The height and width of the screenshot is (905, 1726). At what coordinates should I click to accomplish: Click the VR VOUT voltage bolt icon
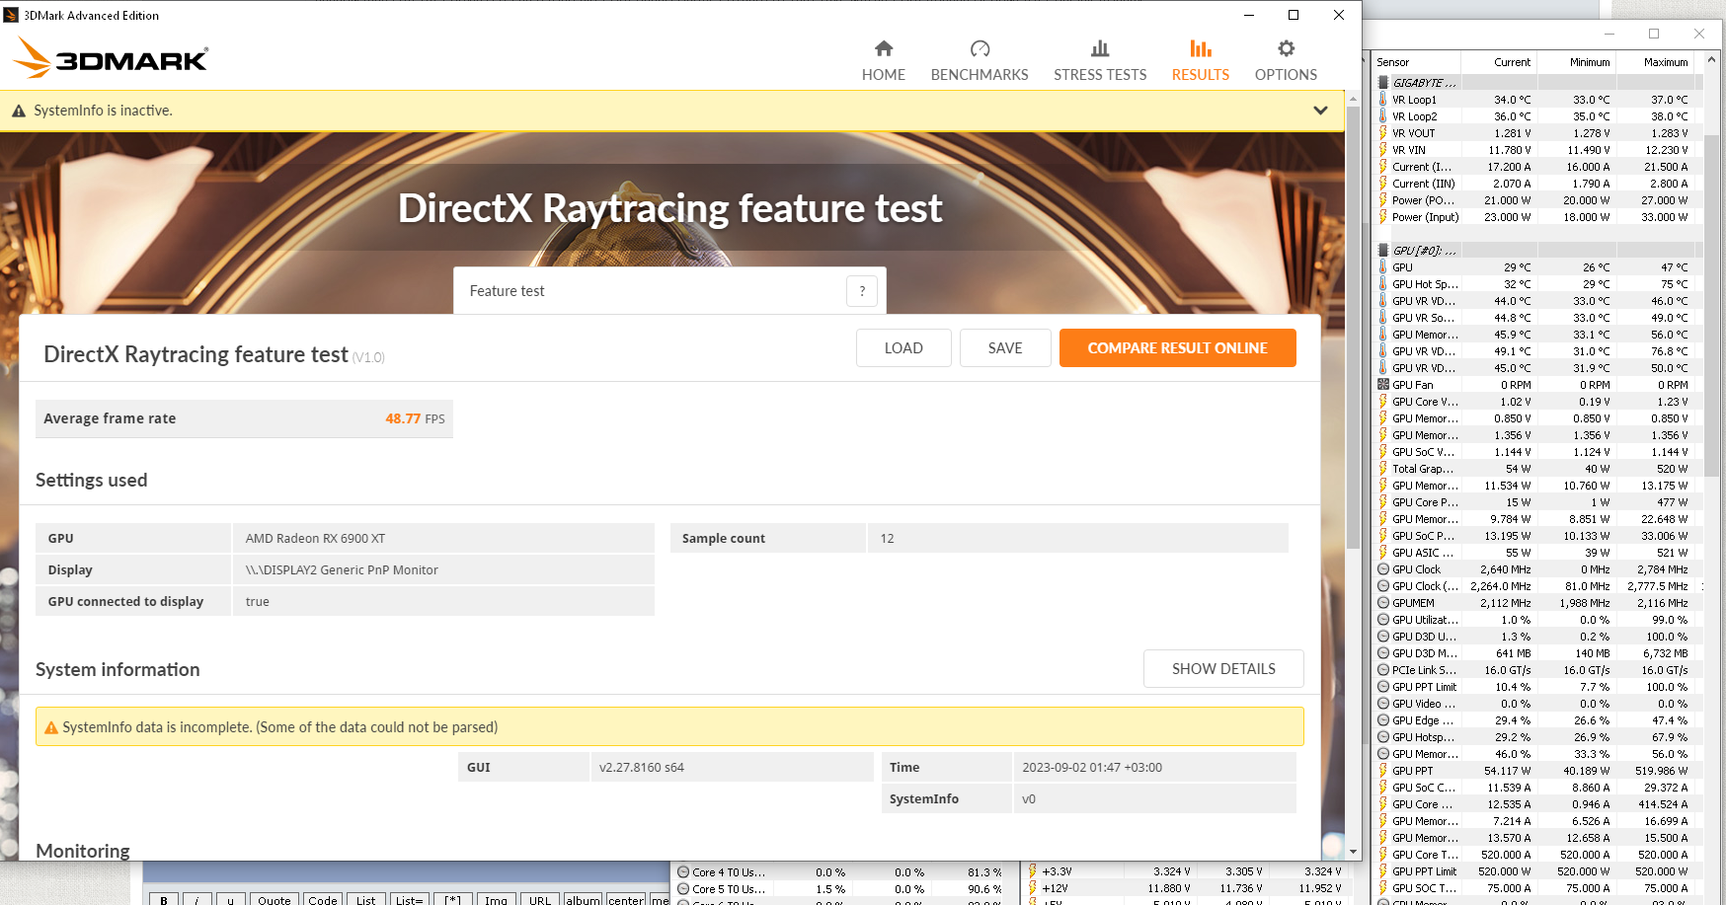coord(1383,133)
